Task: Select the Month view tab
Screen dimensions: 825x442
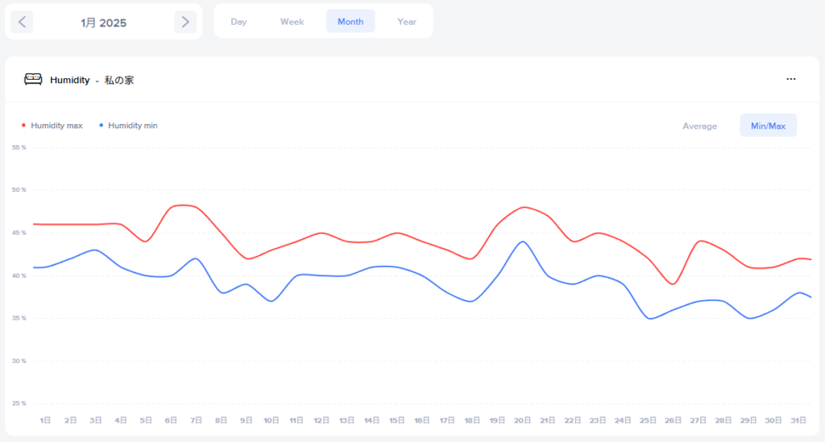Action: pyautogui.click(x=350, y=22)
